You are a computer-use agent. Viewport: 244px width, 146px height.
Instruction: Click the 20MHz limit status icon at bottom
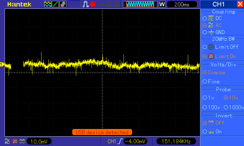point(15,141)
